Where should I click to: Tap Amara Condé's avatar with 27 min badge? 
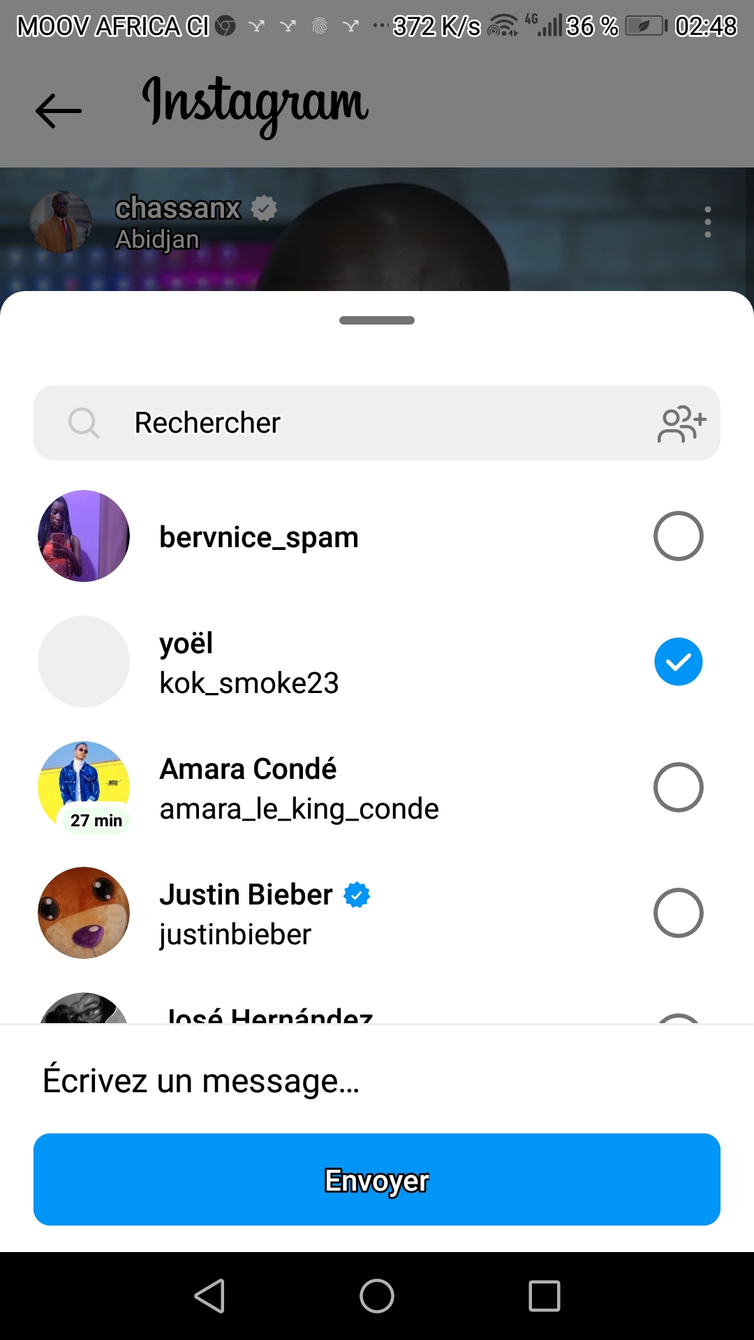tap(84, 786)
